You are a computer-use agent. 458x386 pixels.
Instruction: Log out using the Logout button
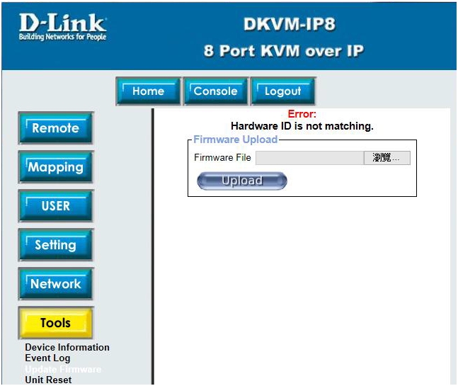click(282, 91)
